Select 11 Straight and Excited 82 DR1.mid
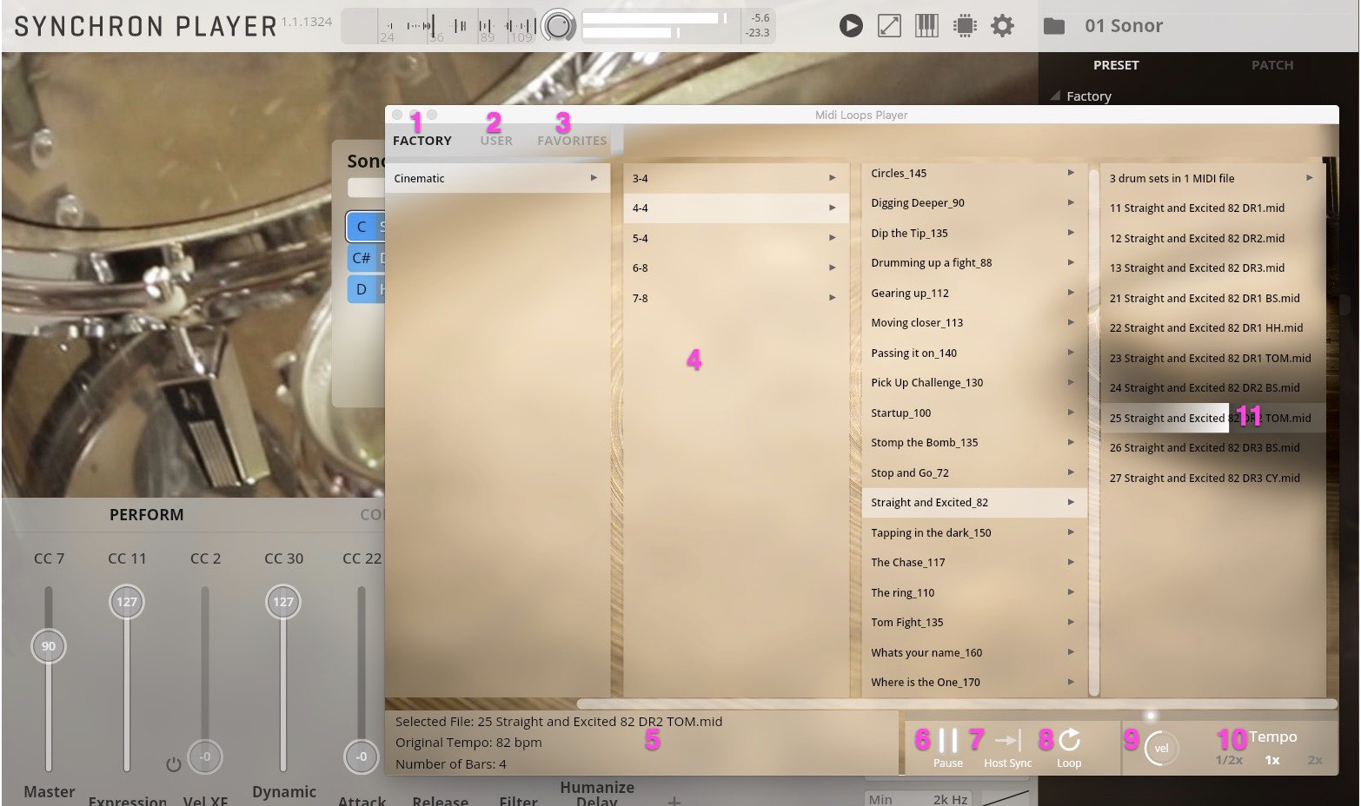 click(x=1212, y=208)
